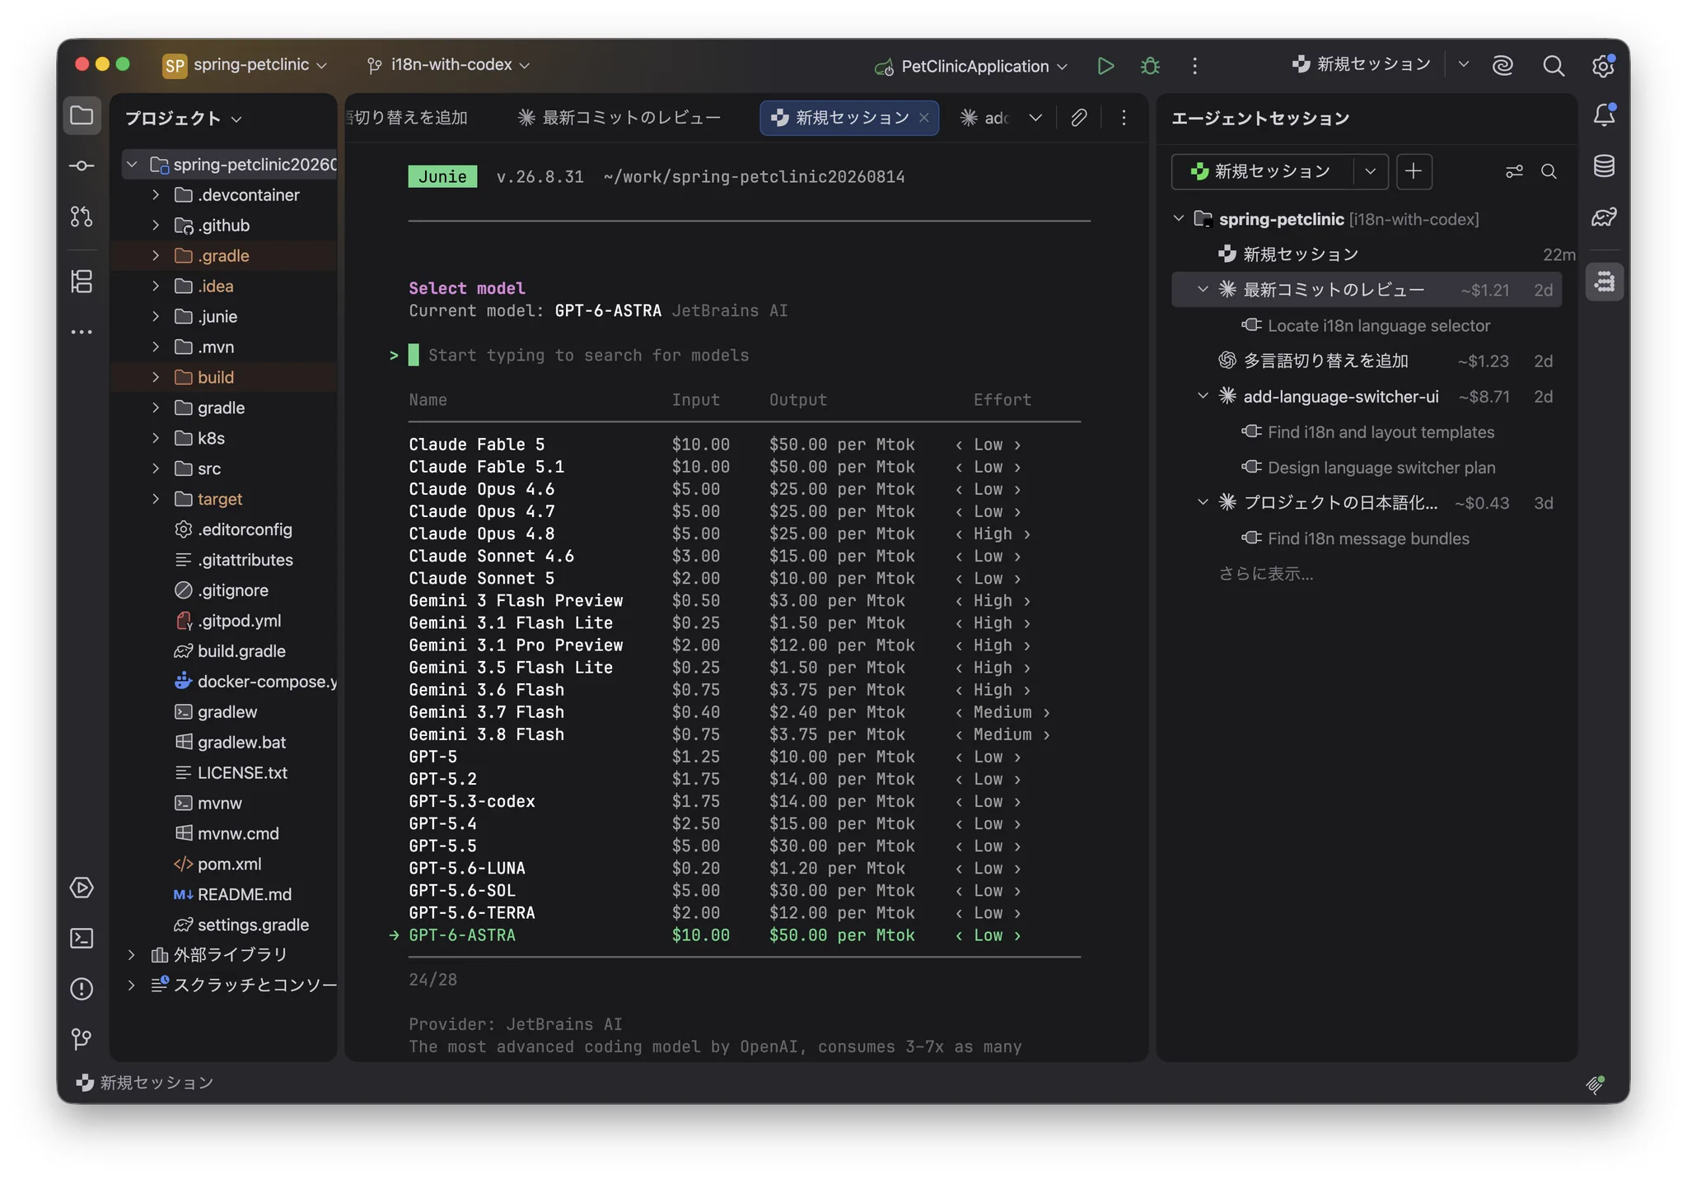Screen dimensions: 1687x1179
Task: Click 新規セッション status bar entry
Action: (145, 1083)
